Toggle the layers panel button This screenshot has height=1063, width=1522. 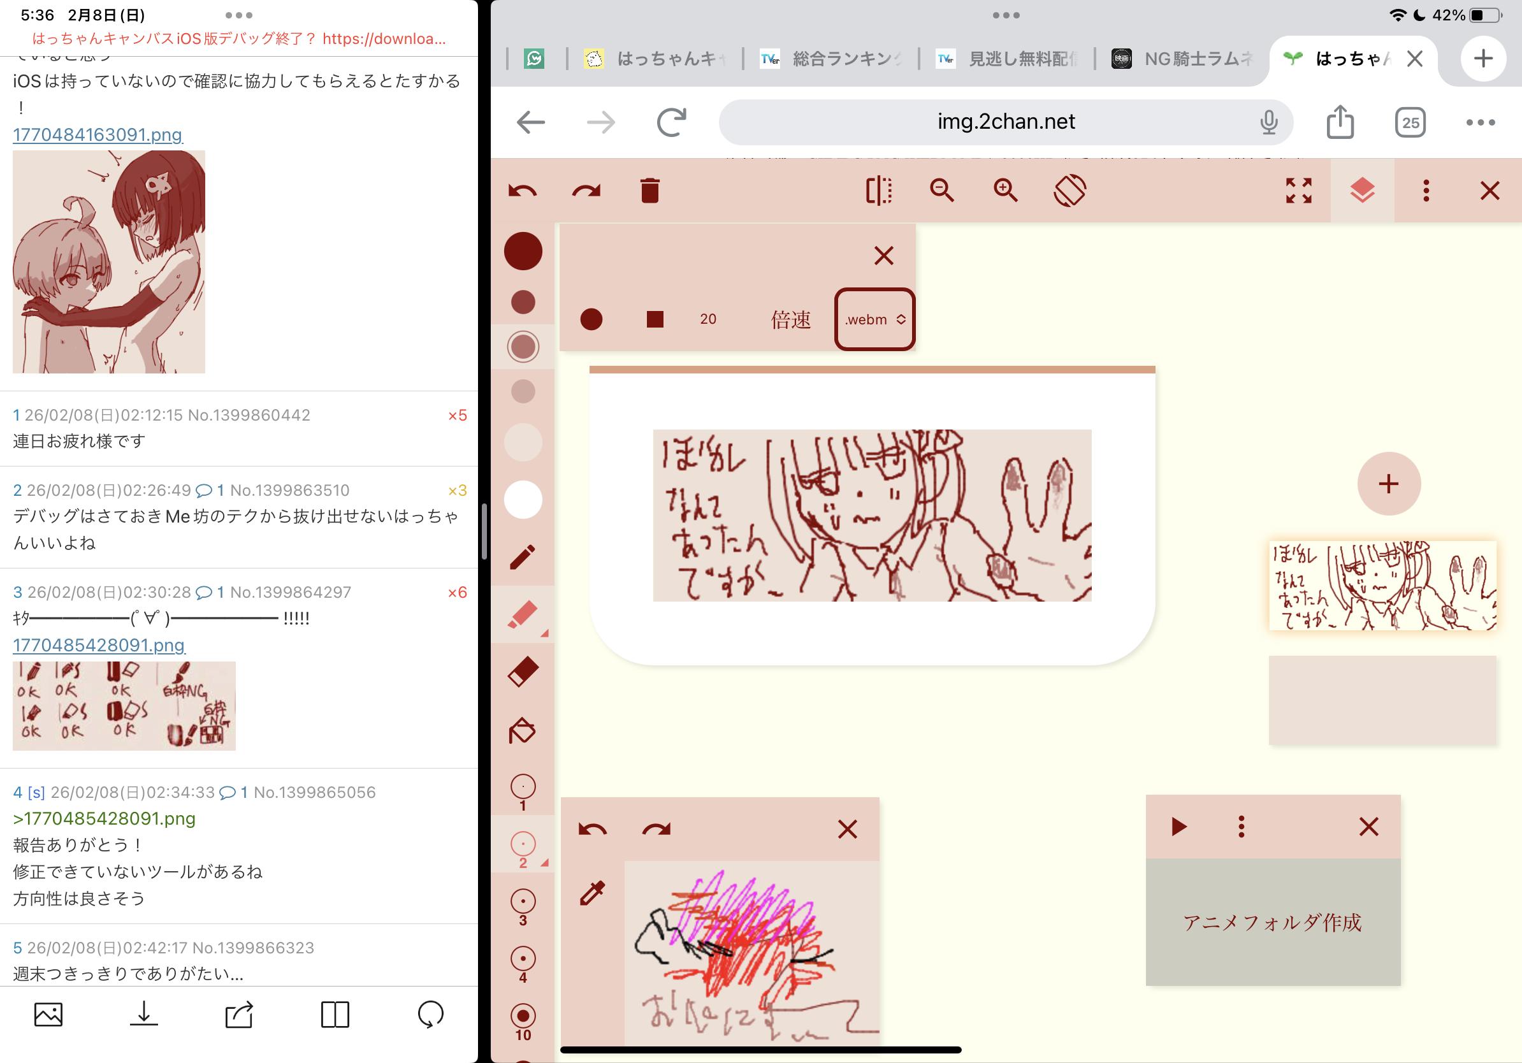[1361, 191]
